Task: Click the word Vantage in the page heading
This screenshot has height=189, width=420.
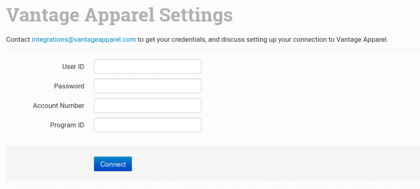Action: click(x=43, y=16)
